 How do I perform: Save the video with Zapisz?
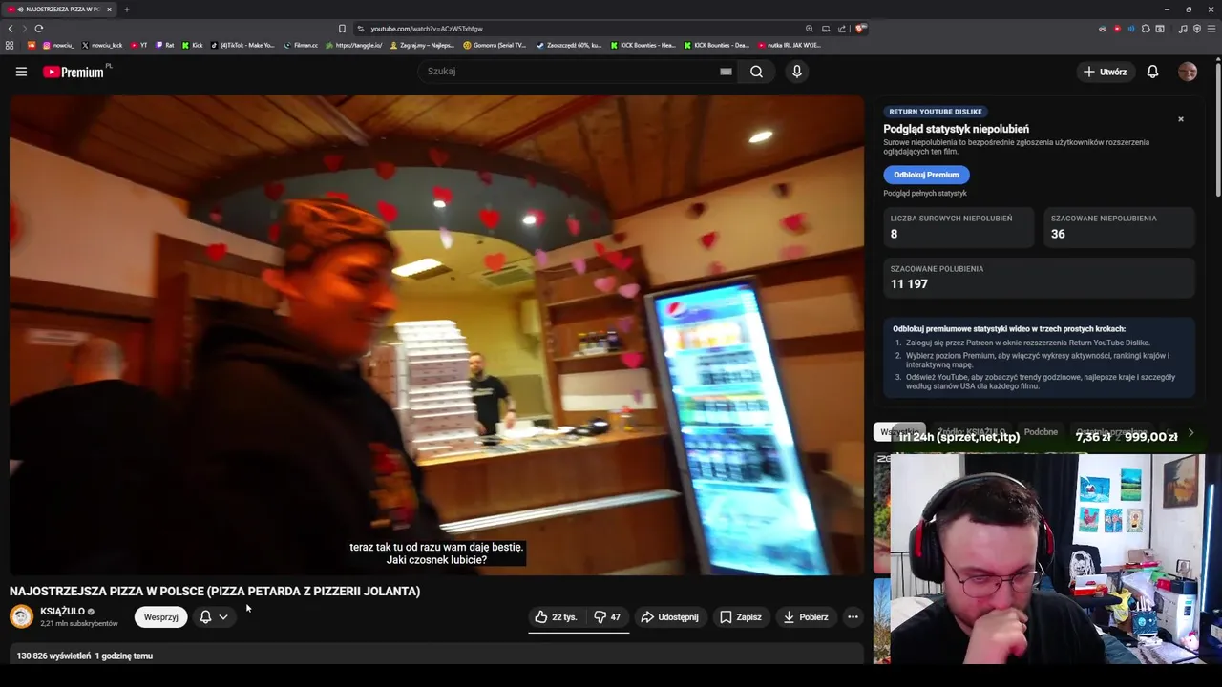pos(741,617)
